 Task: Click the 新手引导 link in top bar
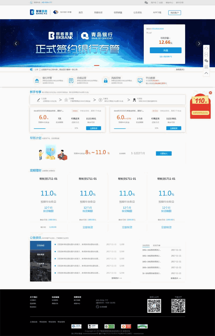[x=180, y=2]
